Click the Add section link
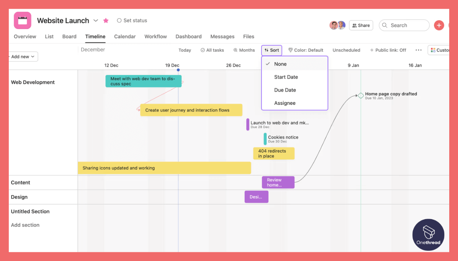 pos(25,225)
